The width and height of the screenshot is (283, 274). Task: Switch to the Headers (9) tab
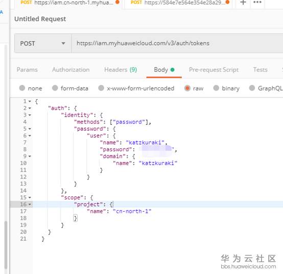pyautogui.click(x=121, y=70)
